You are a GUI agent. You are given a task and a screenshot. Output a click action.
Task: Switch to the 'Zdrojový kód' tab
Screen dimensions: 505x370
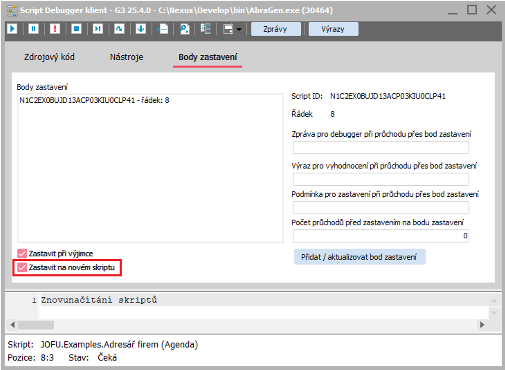point(49,57)
